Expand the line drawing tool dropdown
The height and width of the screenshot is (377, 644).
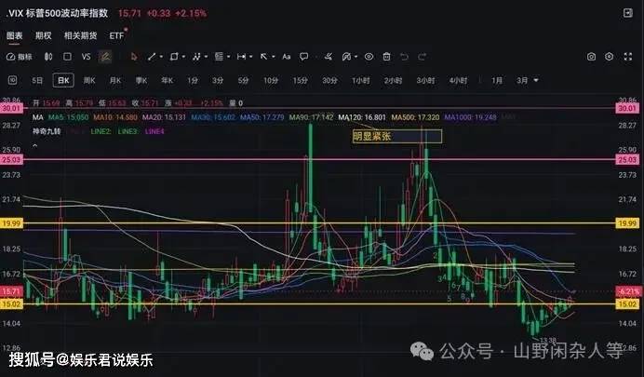coord(163,57)
